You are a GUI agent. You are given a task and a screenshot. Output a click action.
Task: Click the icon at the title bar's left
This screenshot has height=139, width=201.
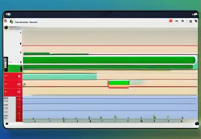[x=8, y=14]
